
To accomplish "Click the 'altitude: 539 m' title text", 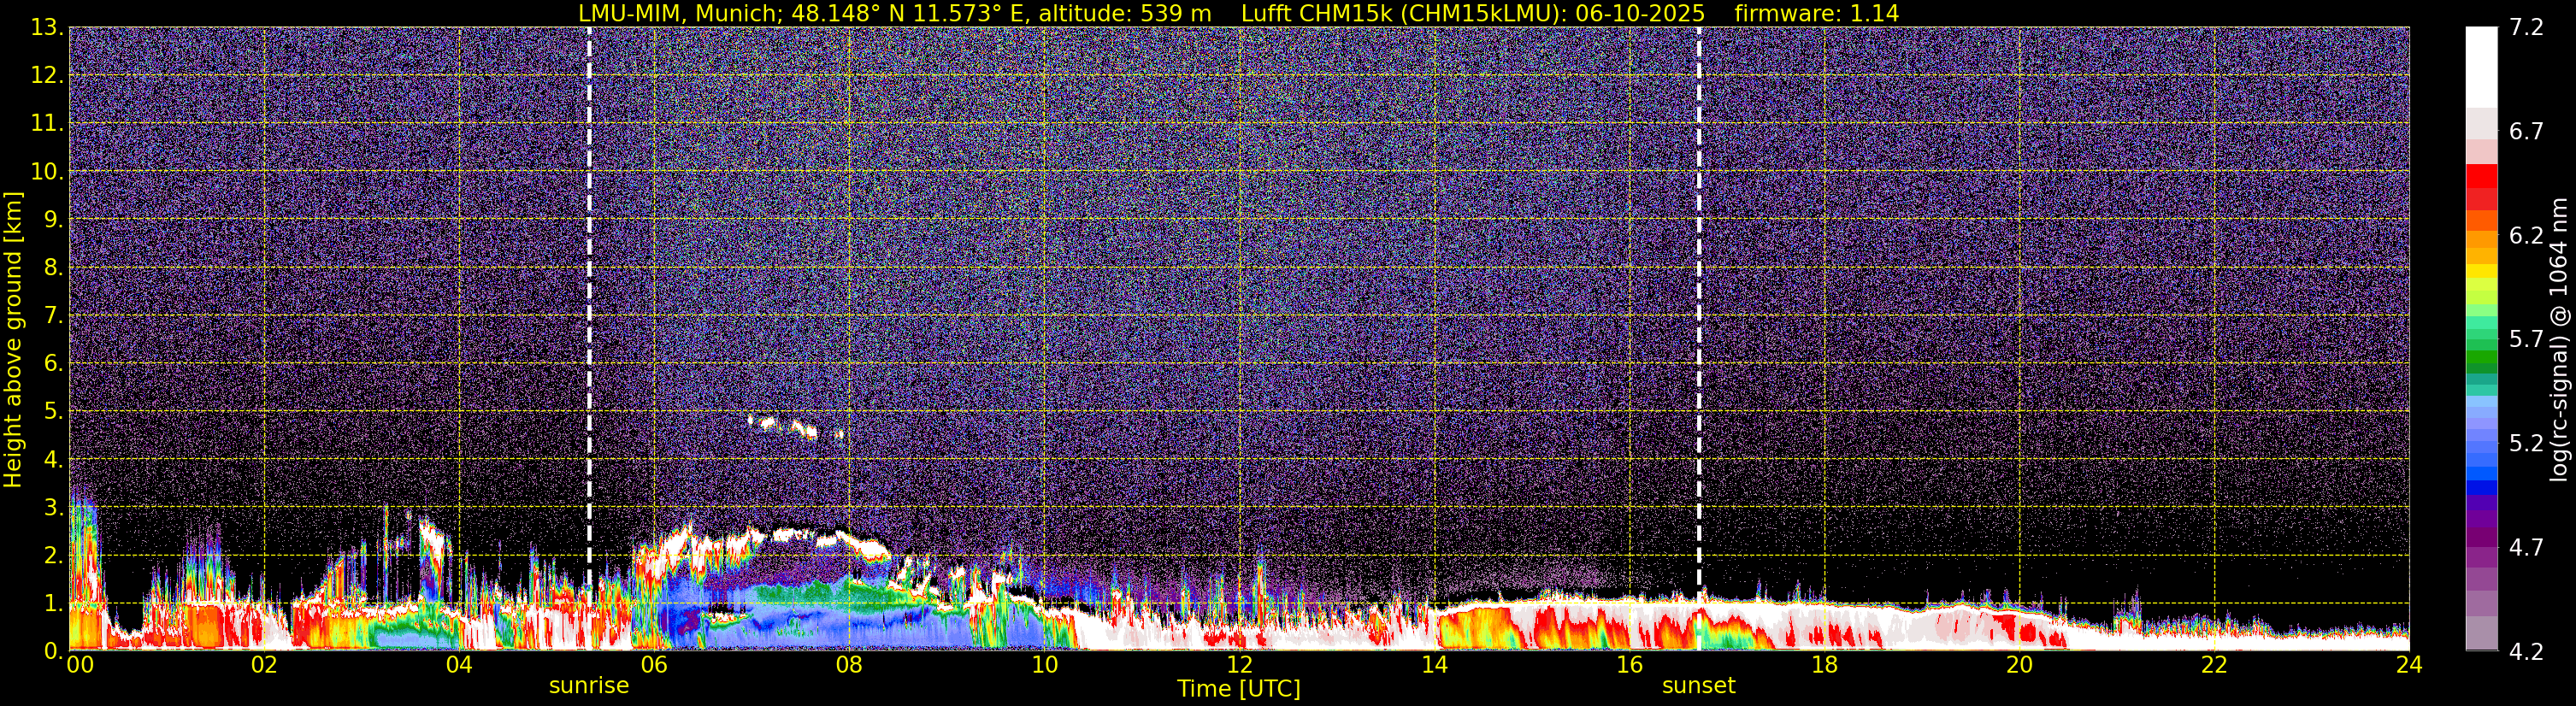I will [1125, 13].
